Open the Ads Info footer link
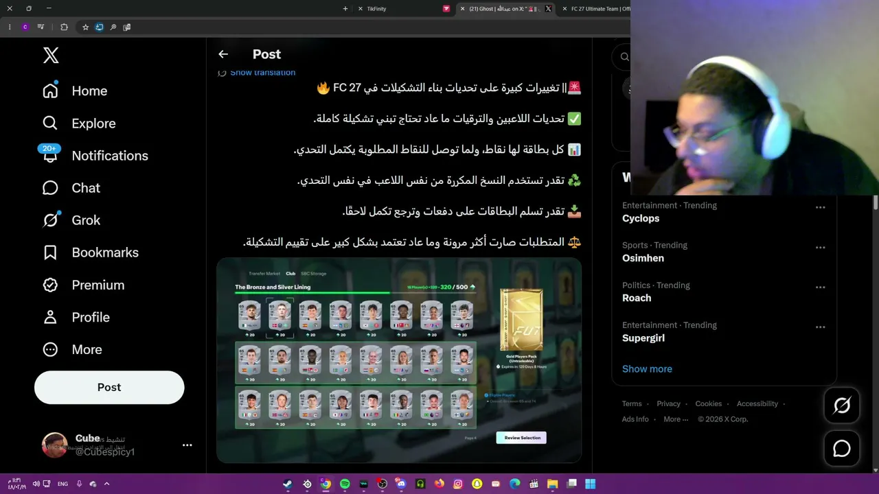 point(635,419)
